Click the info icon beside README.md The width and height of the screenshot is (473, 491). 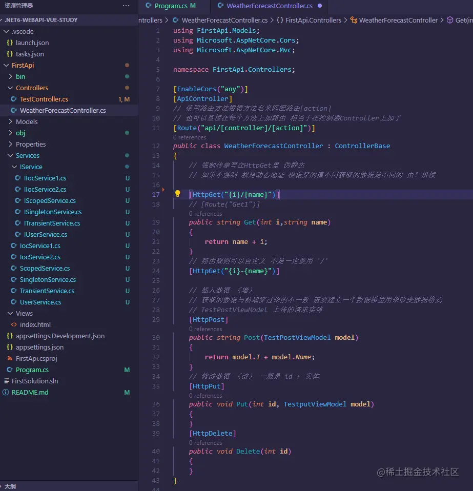pos(6,392)
